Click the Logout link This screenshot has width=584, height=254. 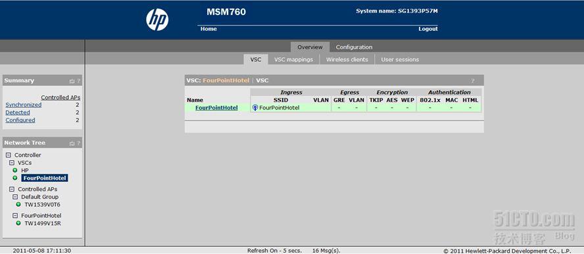[428, 29]
